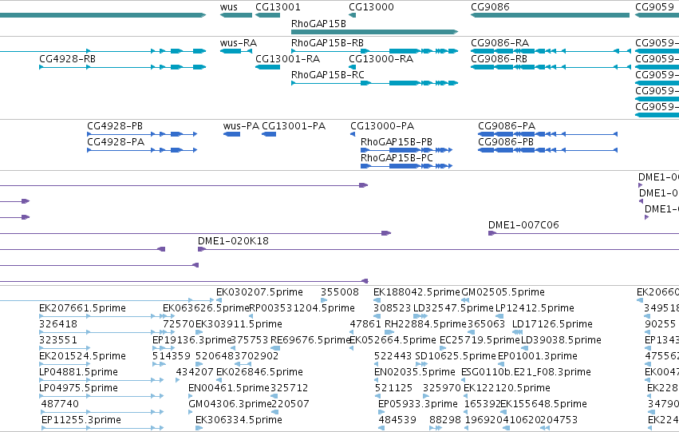Select the CG13000 gene label
Image resolution: width=679 pixels, height=432 pixels.
tap(371, 7)
